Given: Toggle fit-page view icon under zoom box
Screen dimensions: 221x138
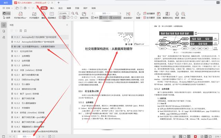Looking at the screenshot, I should tap(64, 18).
